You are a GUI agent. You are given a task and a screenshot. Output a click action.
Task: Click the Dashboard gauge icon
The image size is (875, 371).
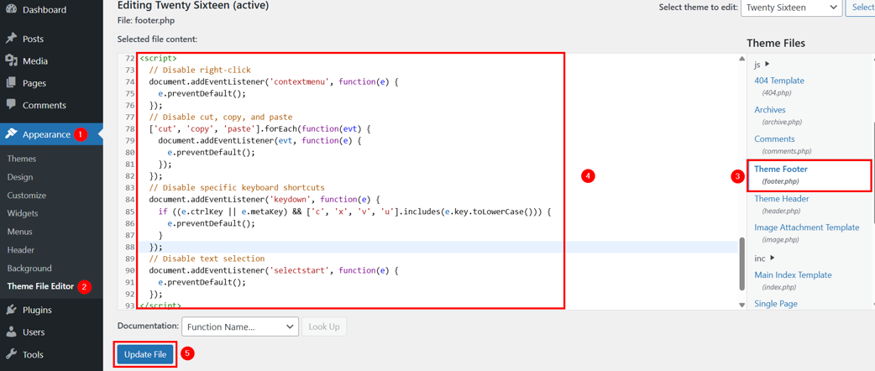click(x=11, y=9)
